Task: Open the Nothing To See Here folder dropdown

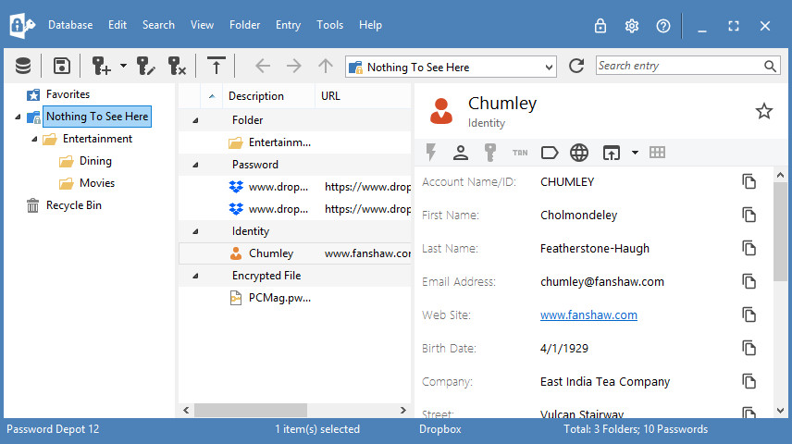Action: click(x=549, y=68)
